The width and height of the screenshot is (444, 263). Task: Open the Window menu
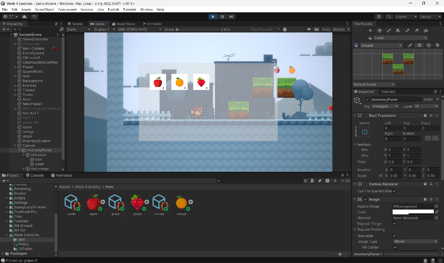pyautogui.click(x=146, y=9)
